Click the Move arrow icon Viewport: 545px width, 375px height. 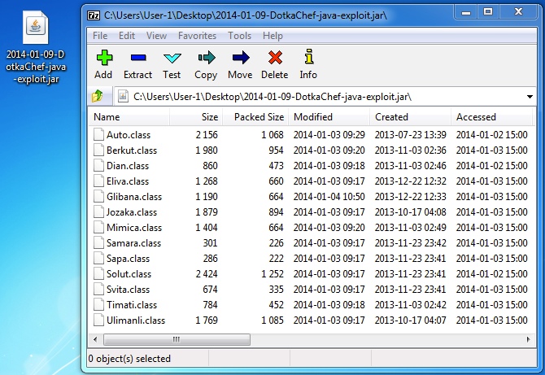(x=240, y=58)
